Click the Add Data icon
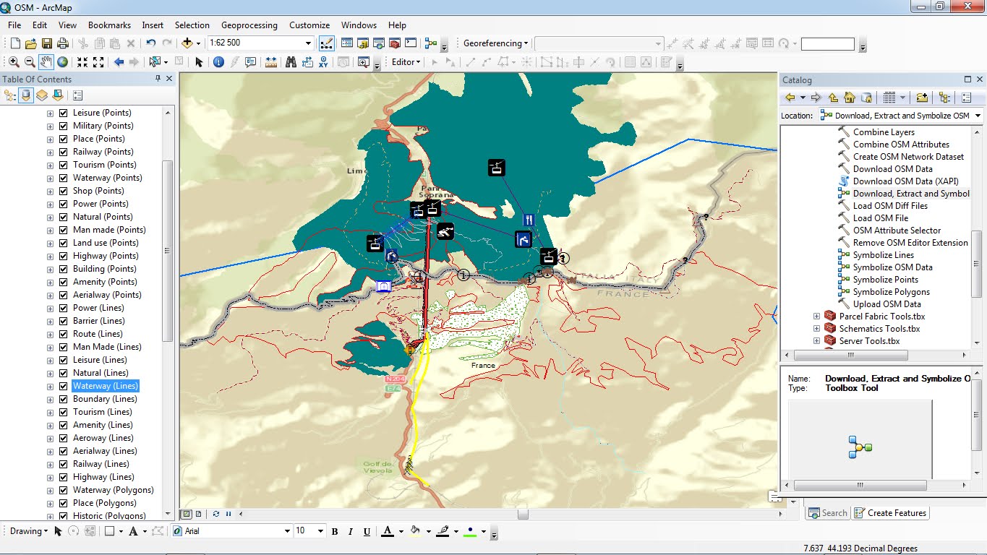 tap(187, 43)
